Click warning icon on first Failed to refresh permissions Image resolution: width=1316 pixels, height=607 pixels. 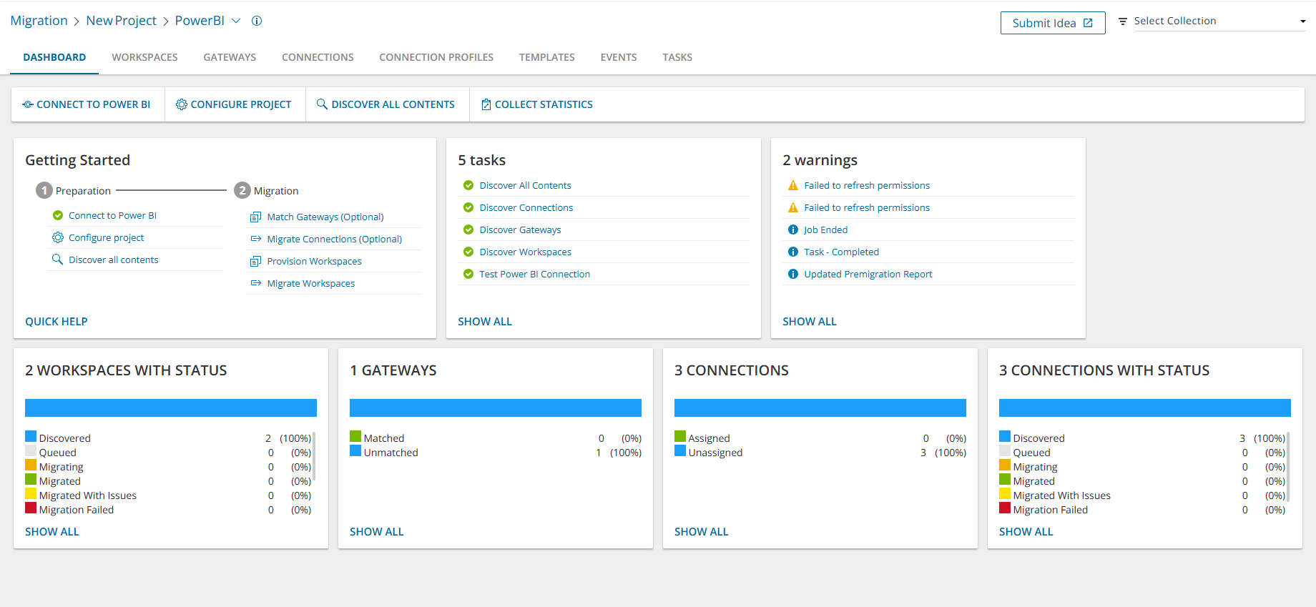click(x=793, y=185)
